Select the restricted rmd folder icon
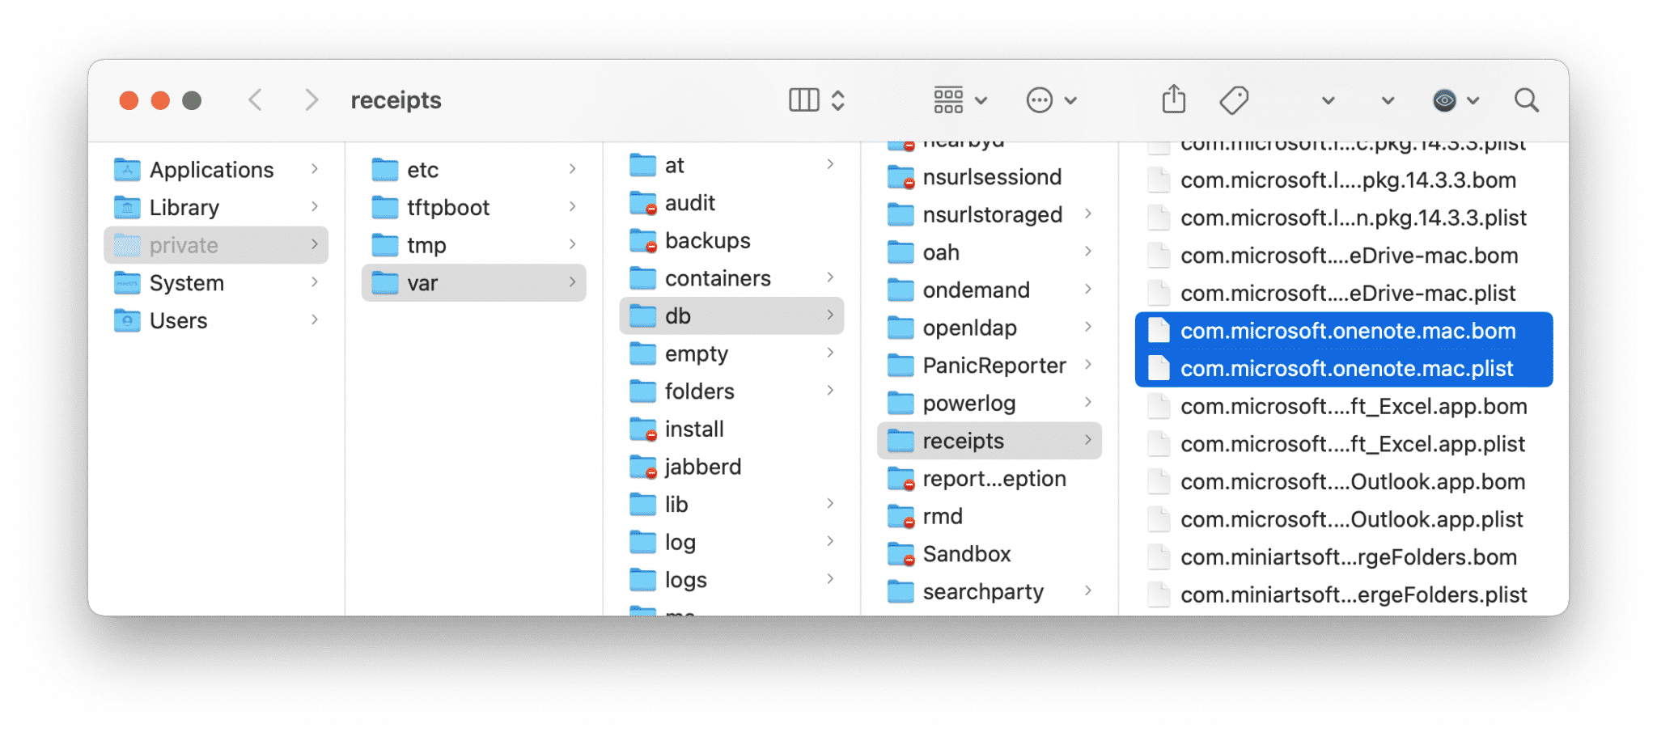The image size is (1657, 732). pos(901,517)
